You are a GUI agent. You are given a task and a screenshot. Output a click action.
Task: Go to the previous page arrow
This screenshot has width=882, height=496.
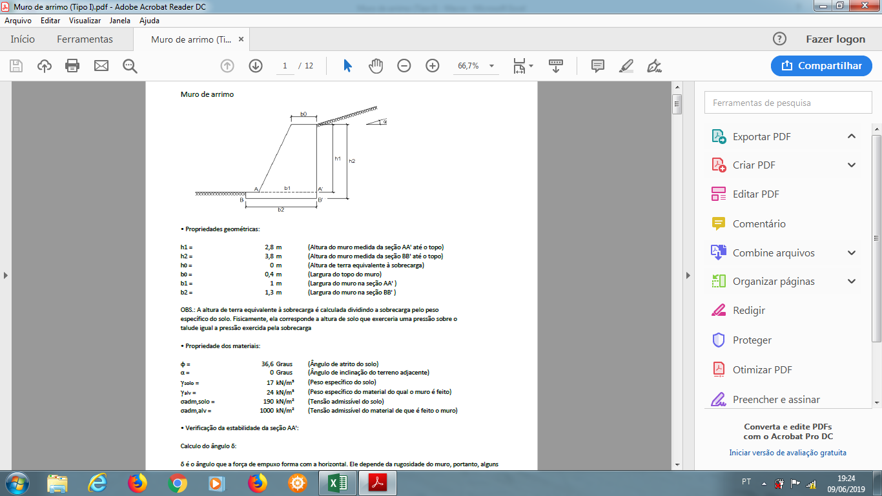[x=227, y=66]
